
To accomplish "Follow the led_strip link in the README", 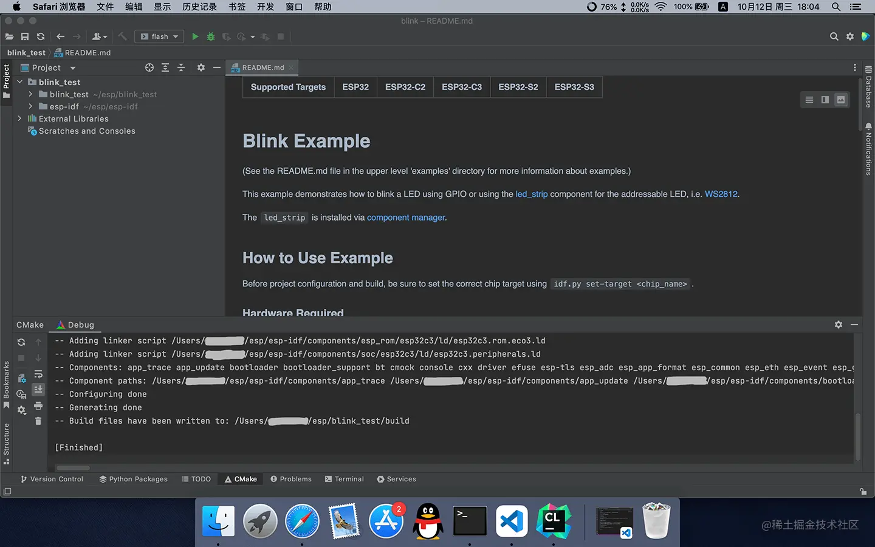I will 532,194.
